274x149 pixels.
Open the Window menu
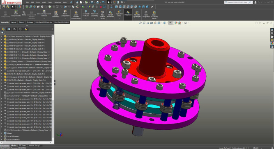click(58, 2)
